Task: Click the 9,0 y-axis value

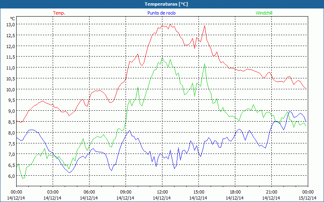Action: 12,111
